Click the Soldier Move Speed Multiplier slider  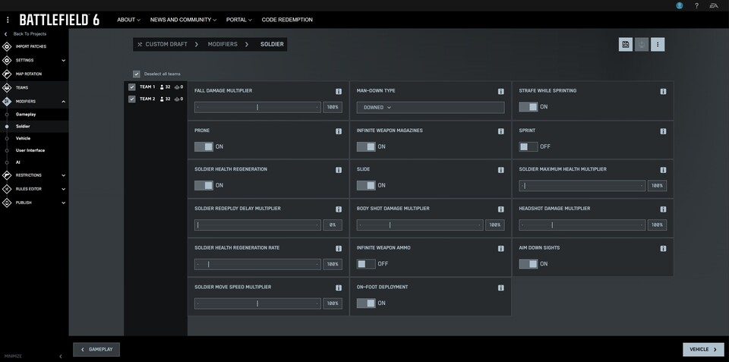[257, 304]
